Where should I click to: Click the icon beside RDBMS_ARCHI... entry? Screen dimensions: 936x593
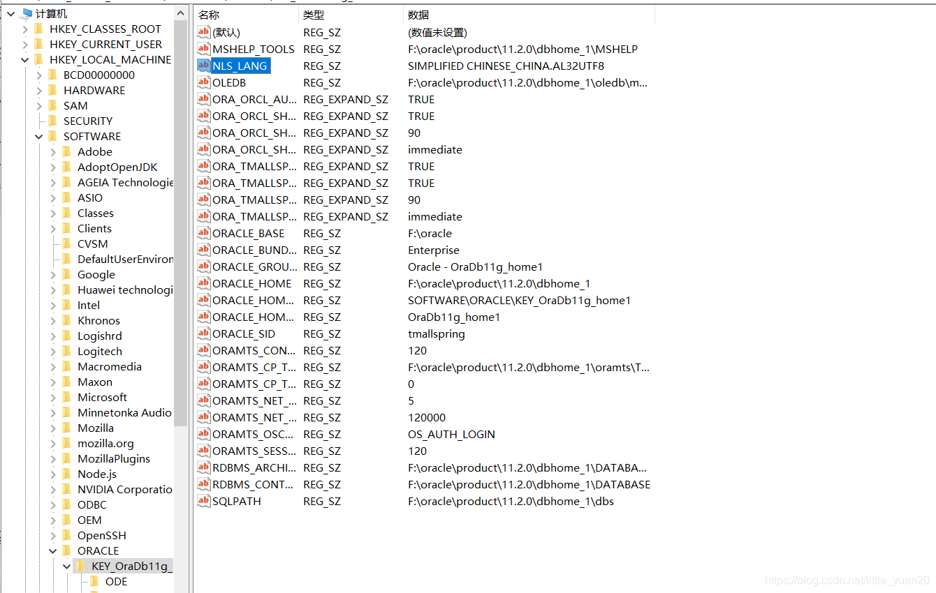pos(204,467)
